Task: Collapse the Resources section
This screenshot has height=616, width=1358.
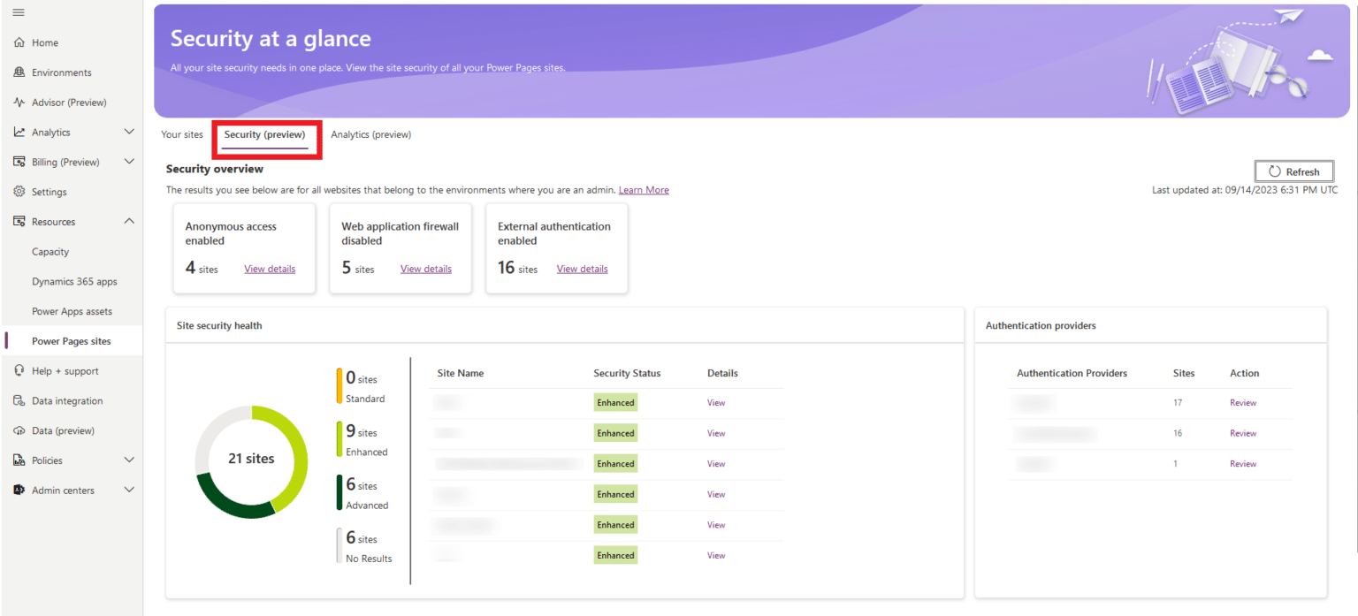Action: tap(129, 220)
